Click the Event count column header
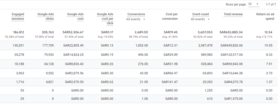The height and width of the screenshot is (105, 280). tap(201, 14)
